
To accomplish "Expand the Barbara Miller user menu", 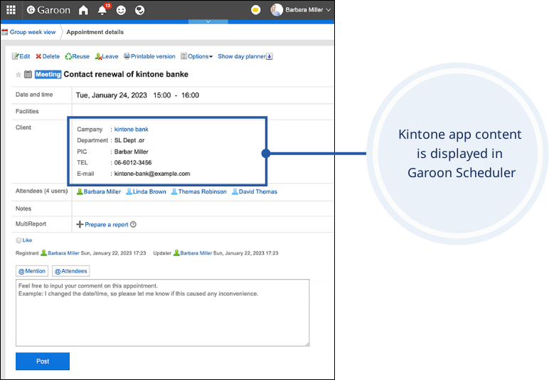I will pos(308,10).
